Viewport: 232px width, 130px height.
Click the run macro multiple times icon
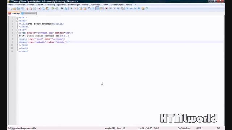point(118,9)
